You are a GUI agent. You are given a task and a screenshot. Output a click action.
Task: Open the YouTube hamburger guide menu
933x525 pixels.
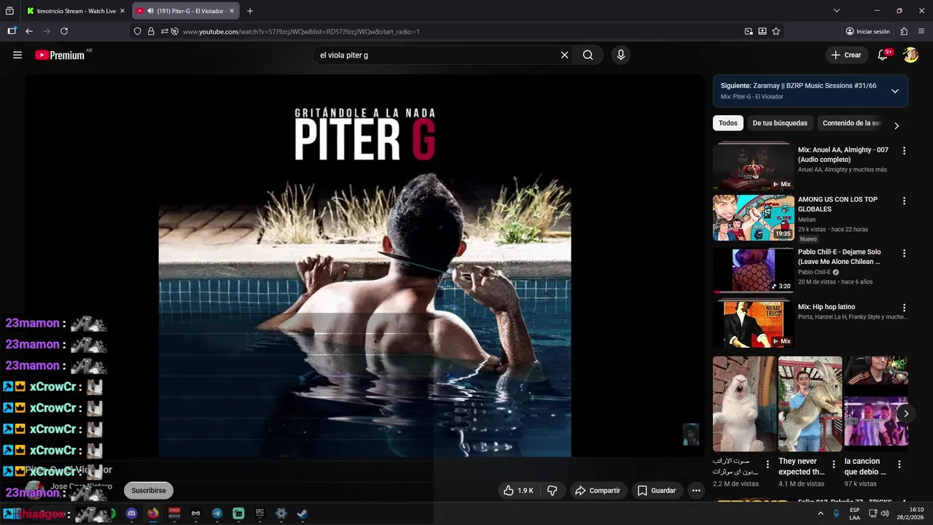17,55
